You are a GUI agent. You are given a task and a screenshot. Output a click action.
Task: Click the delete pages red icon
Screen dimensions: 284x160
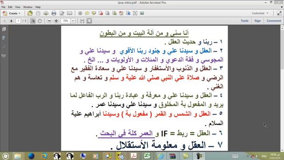101,13
